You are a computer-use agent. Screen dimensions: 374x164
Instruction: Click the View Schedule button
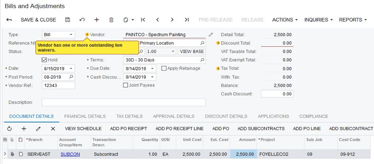[x=83, y=129]
